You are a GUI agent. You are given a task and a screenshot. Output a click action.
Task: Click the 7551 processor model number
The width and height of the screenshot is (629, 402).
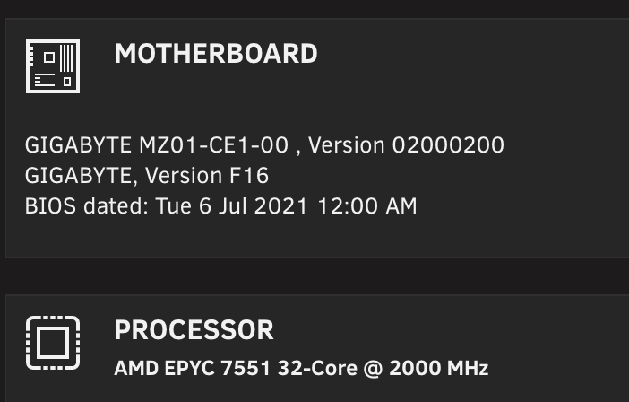(246, 368)
